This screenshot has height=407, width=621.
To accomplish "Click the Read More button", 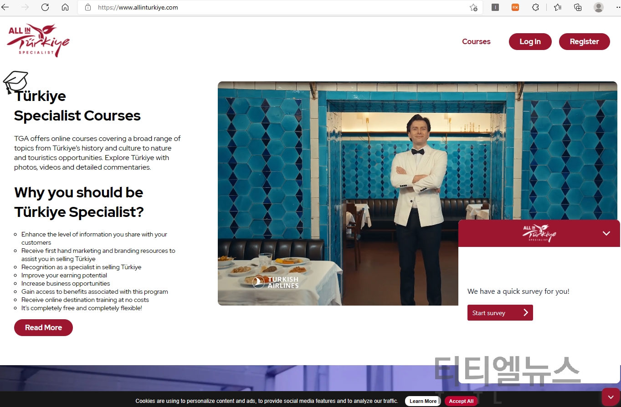I will pos(43,327).
